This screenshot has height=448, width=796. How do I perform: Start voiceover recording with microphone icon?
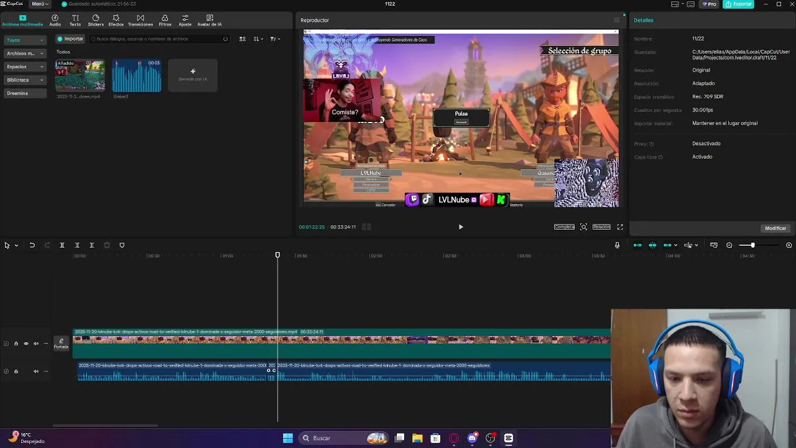tap(617, 245)
